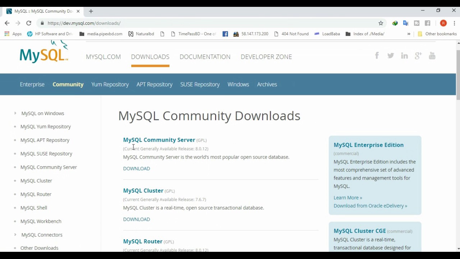Open the Windows submenu item
The width and height of the screenshot is (460, 259).
[238, 85]
